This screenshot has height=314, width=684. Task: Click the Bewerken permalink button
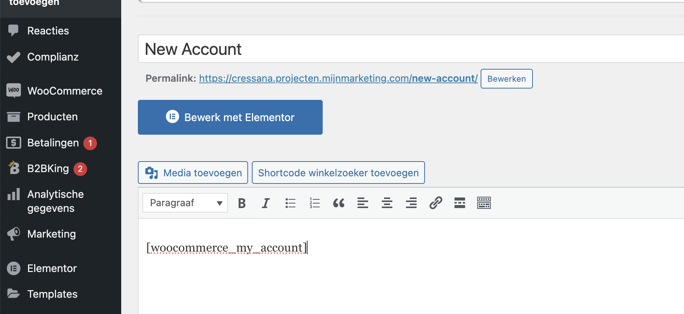[x=506, y=79]
